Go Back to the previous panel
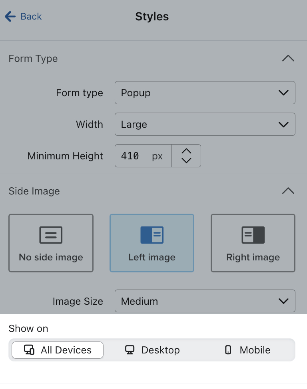 coord(23,16)
